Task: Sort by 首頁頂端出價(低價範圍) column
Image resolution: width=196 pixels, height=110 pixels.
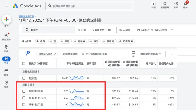Action: click(x=112, y=64)
